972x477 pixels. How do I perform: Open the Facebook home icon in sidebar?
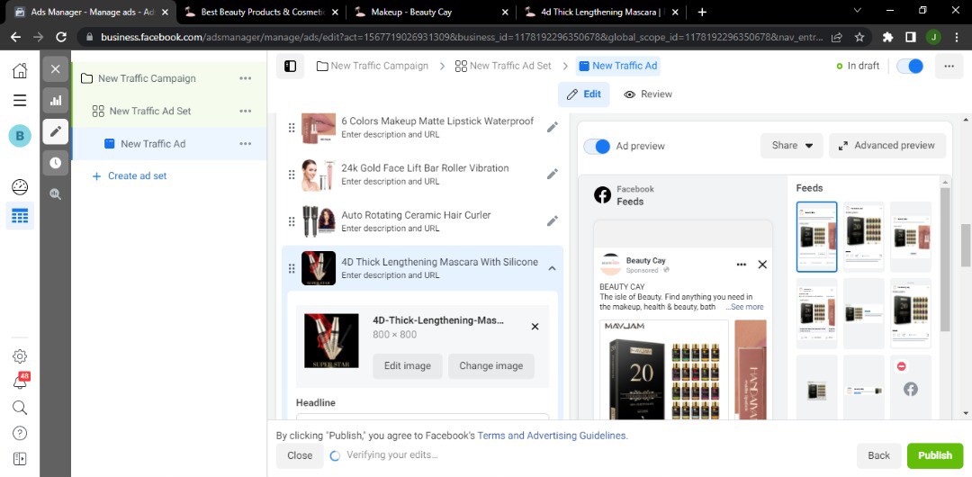pyautogui.click(x=20, y=71)
